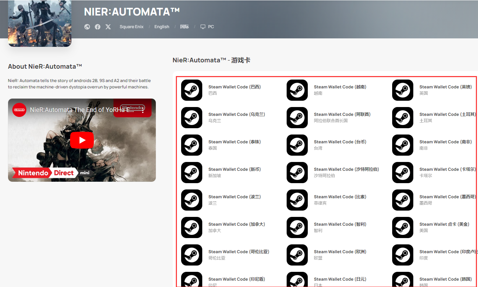Open the official website globe icon
The height and width of the screenshot is (287, 478).
[87, 27]
